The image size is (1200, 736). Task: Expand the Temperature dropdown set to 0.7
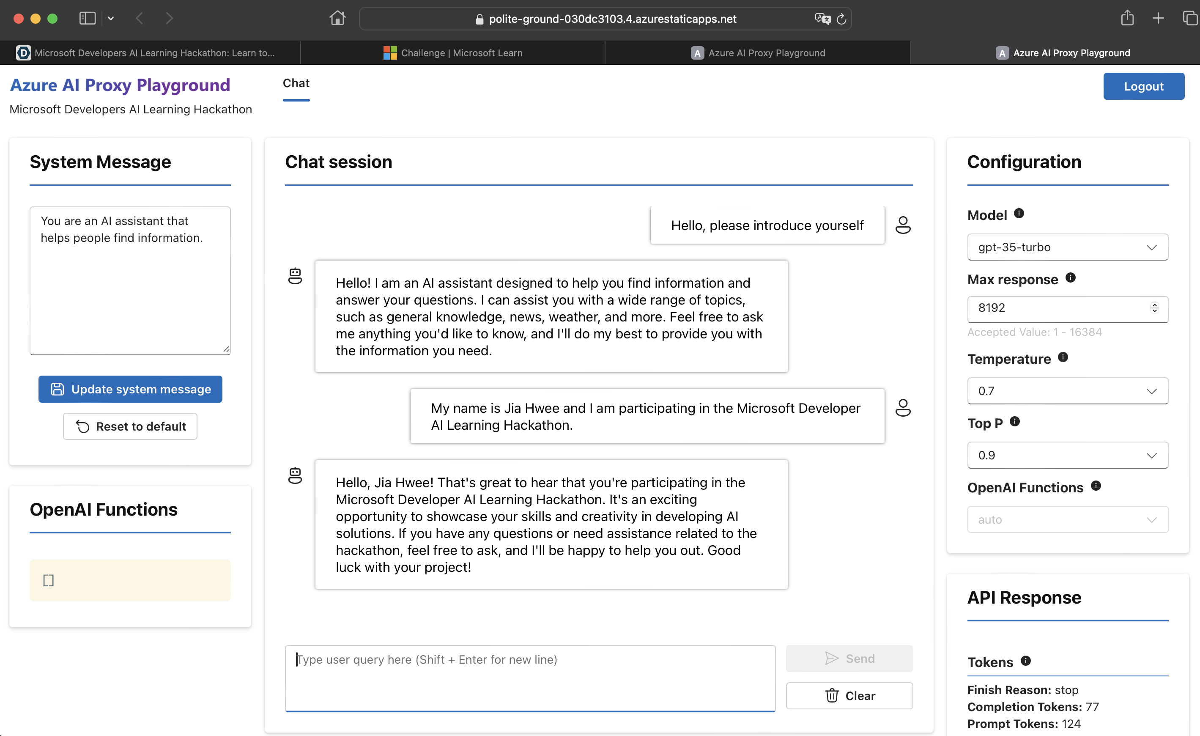1067,391
